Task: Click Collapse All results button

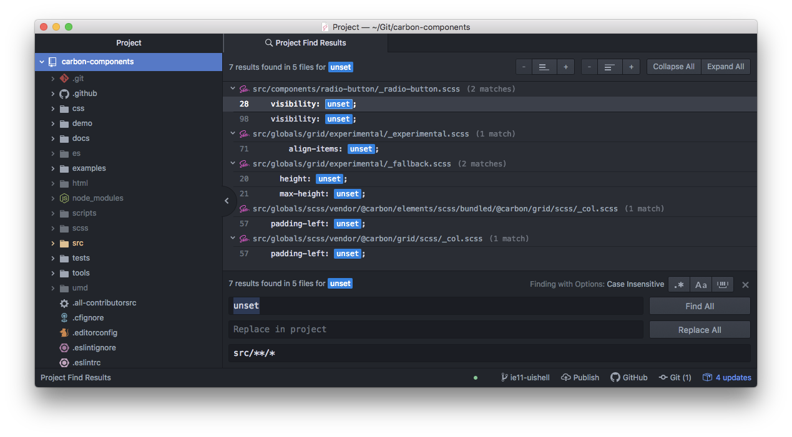Action: pos(673,67)
